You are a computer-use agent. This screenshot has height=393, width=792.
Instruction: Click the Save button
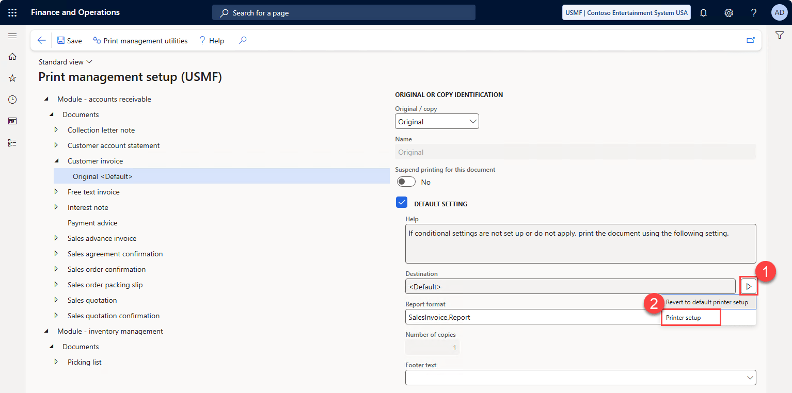[69, 41]
